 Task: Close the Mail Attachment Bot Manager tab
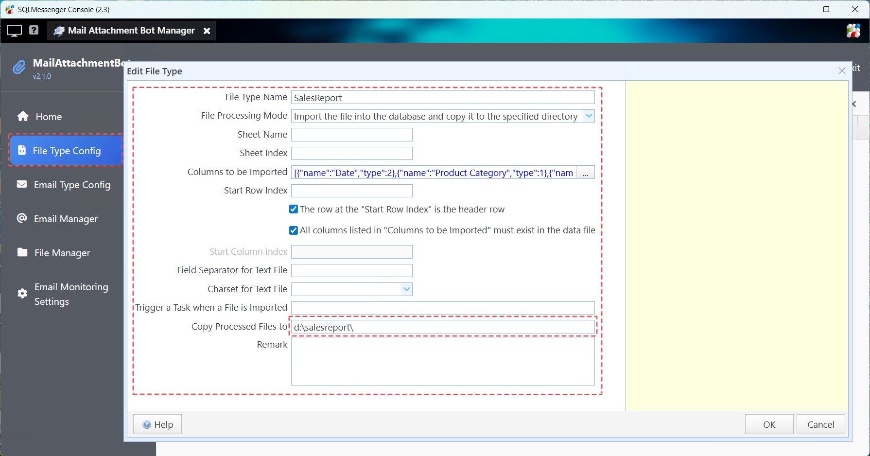pos(207,31)
